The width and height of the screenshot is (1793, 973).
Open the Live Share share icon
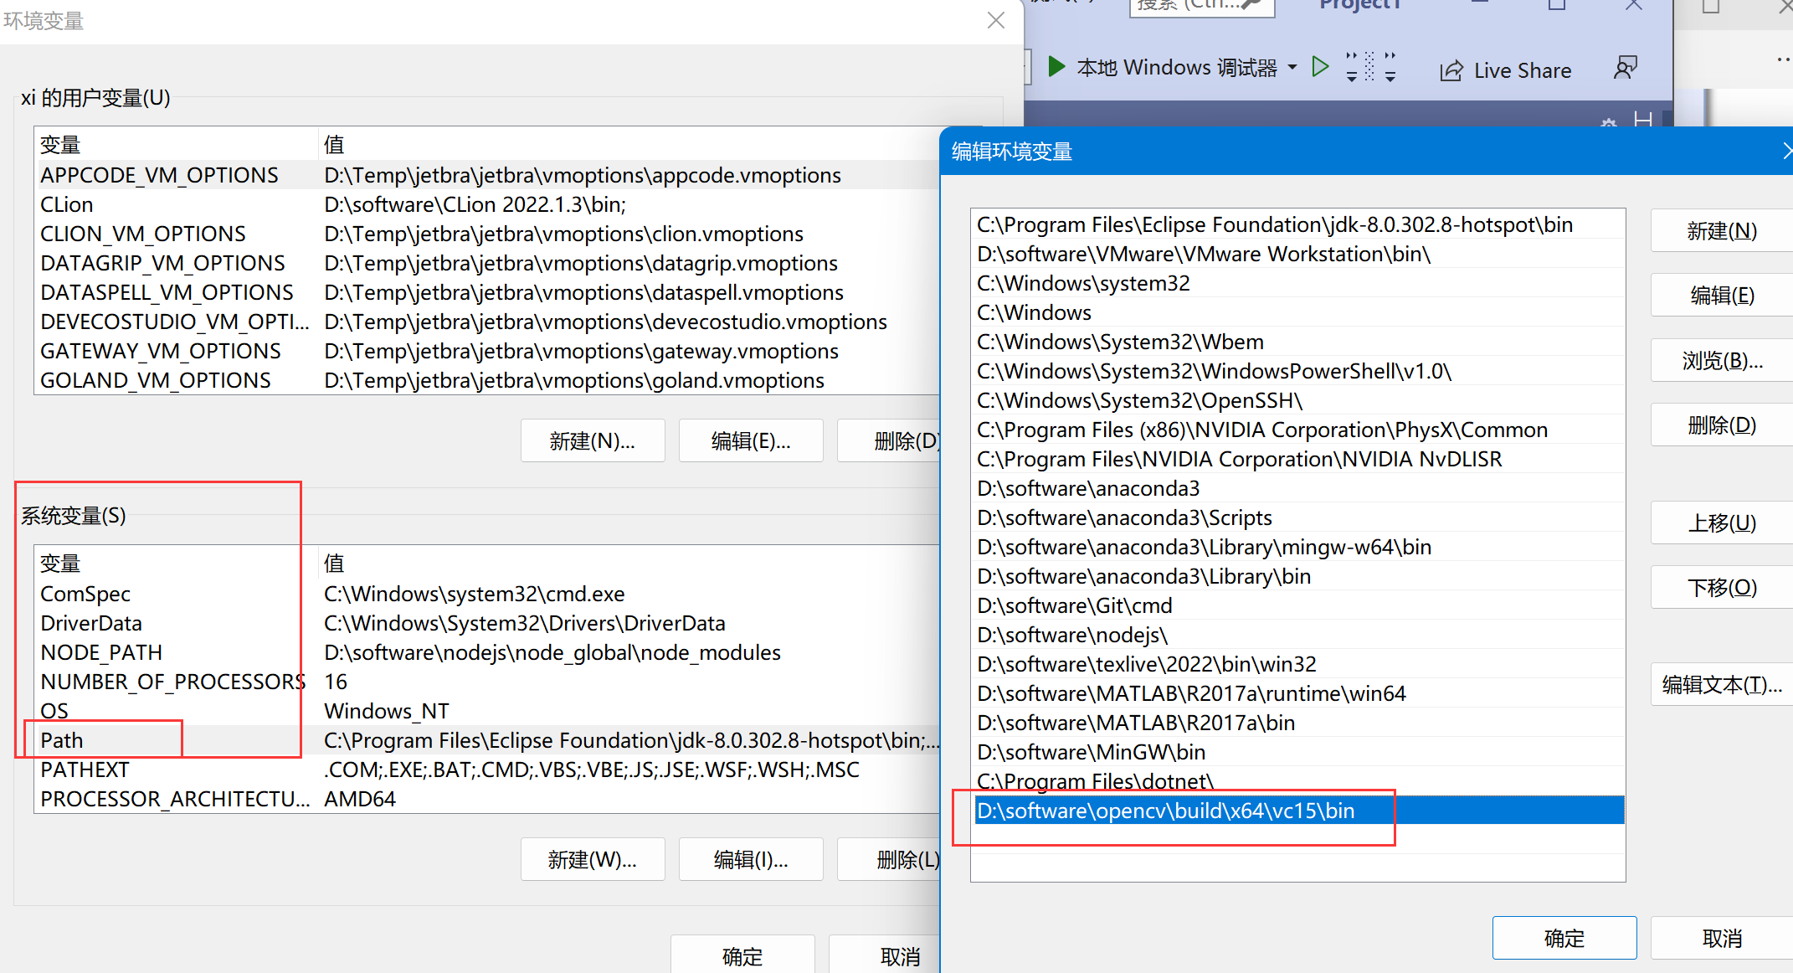coord(1451,71)
